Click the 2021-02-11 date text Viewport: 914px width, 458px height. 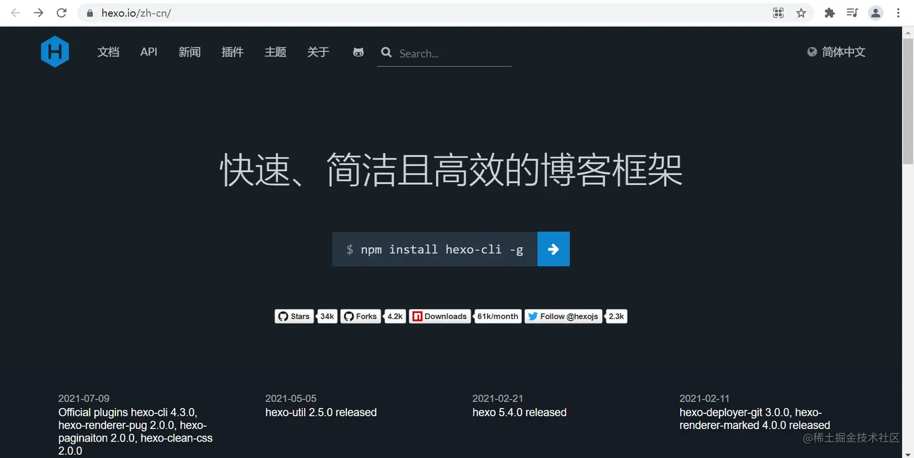pos(704,398)
